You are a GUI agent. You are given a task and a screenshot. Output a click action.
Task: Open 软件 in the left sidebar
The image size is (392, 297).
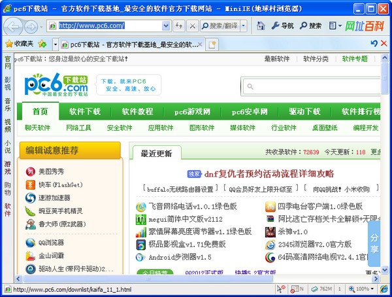[8, 209]
